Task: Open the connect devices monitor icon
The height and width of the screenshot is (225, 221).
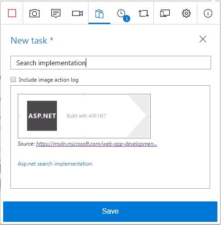Action: click(x=165, y=13)
